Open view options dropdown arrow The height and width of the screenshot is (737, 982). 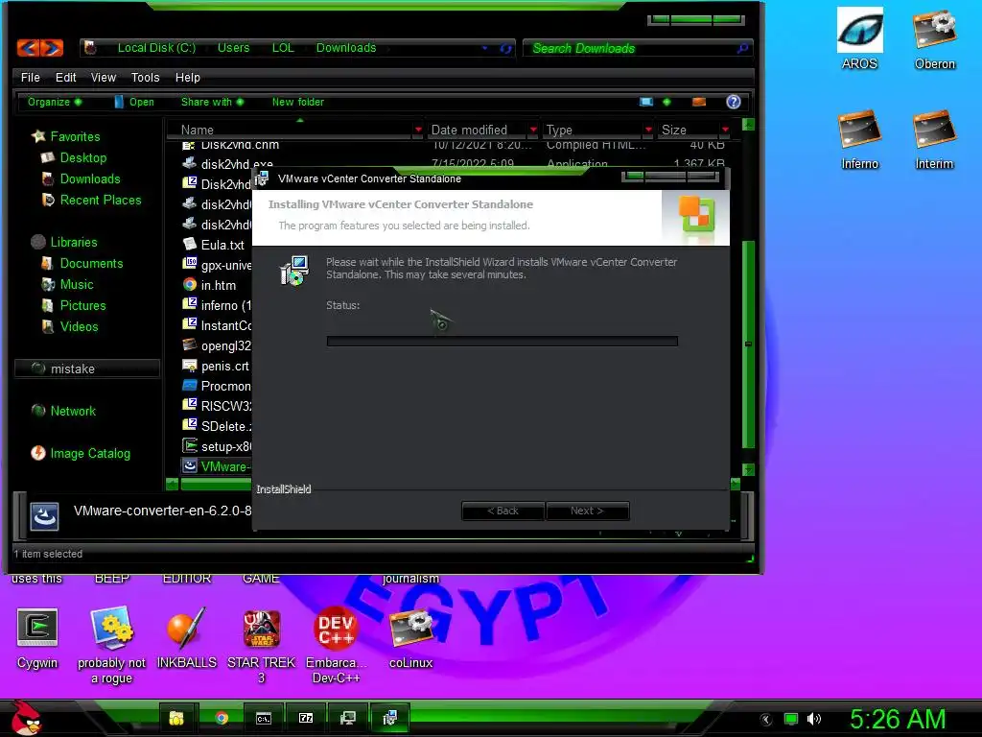tap(666, 102)
